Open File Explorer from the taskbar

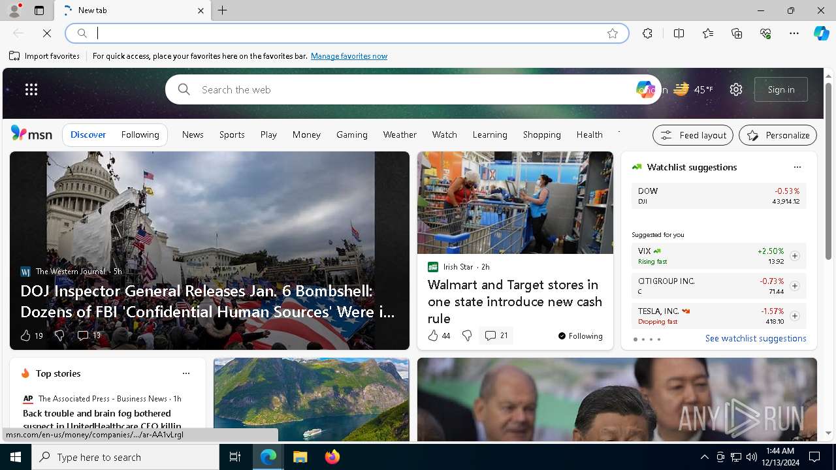(x=300, y=457)
